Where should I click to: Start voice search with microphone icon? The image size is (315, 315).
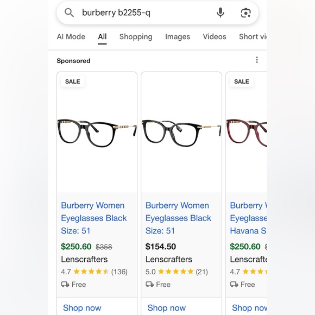[x=220, y=12]
